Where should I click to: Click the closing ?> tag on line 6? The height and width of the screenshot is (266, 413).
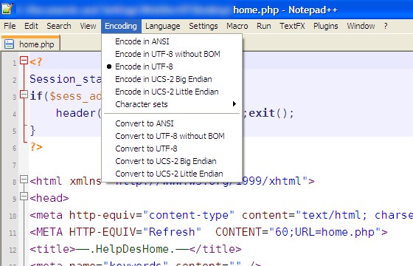(36, 147)
